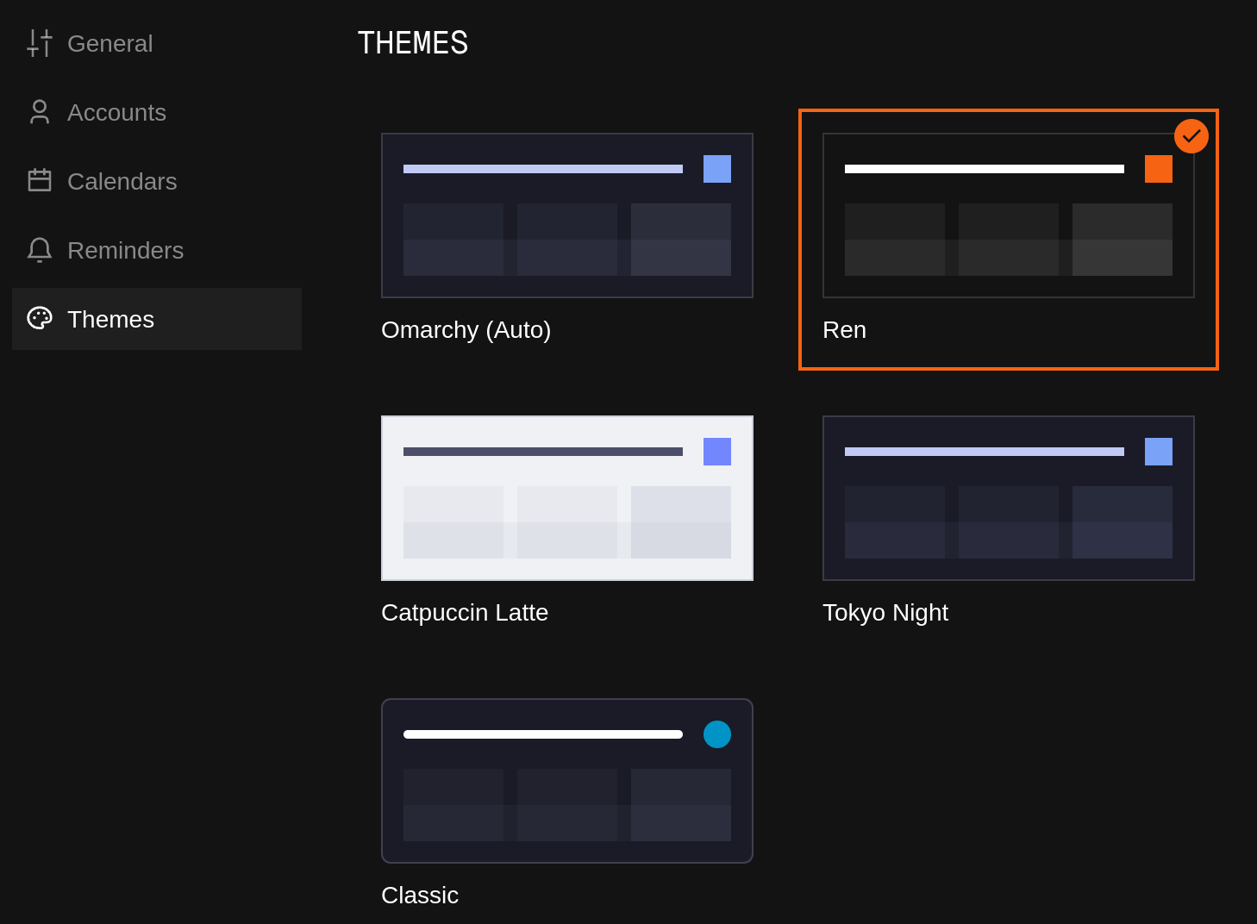Select Themes in the sidebar
The height and width of the screenshot is (924, 1257).
(157, 319)
